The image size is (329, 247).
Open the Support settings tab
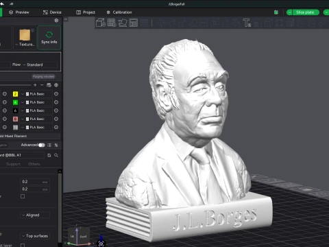(13, 164)
